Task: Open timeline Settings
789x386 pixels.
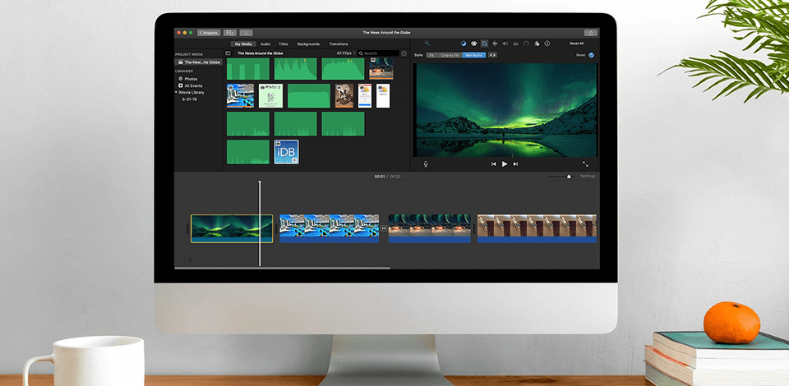Action: [587, 176]
